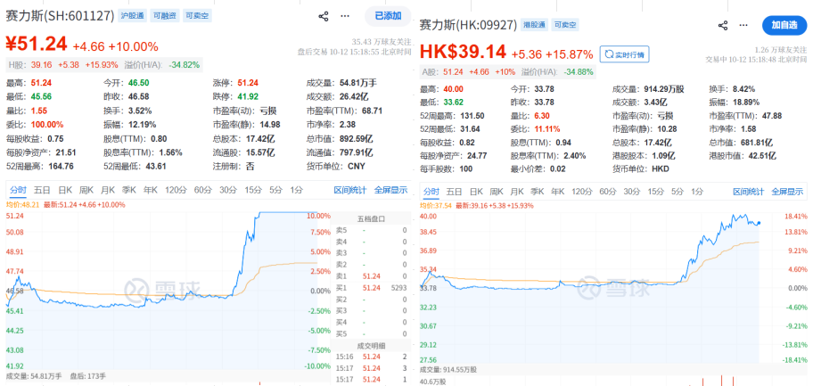Select 分时 tab in SH chart
Image resolution: width=813 pixels, height=386 pixels.
(18, 191)
